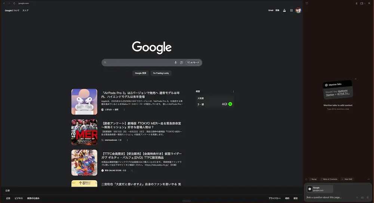Open the 大気質 air quality card
The height and width of the screenshot is (203, 374).
point(215,102)
